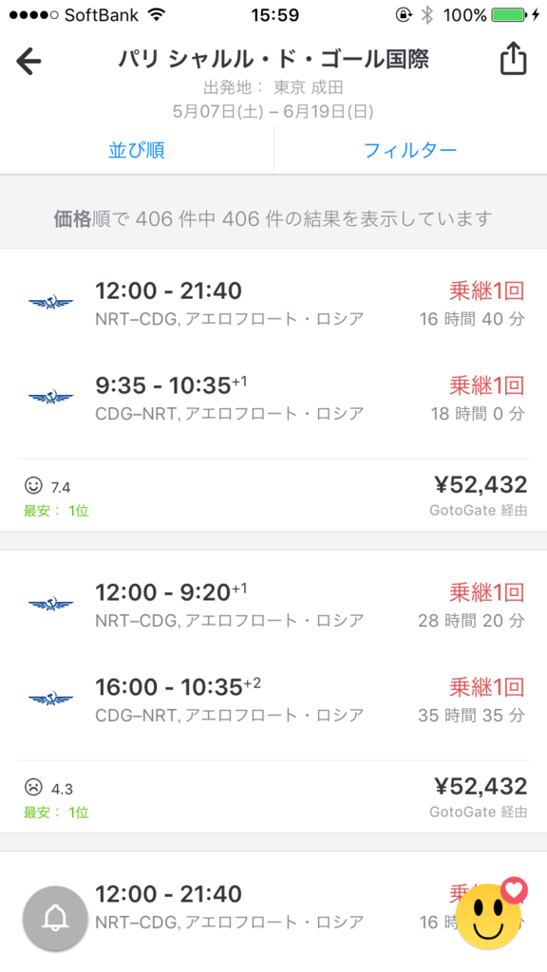The height and width of the screenshot is (972, 547).
Task: Tap the iOS status bar battery icon
Action: [x=508, y=15]
